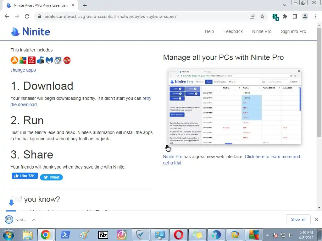
Task: Open 7-Zip from taskbar
Action: (x=103, y=235)
